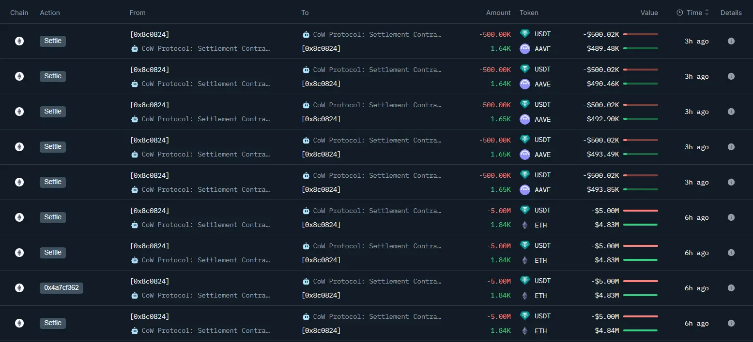Image resolution: width=753 pixels, height=342 pixels.
Task: Click the 0x4a7cf362 action badge
Action: click(61, 288)
